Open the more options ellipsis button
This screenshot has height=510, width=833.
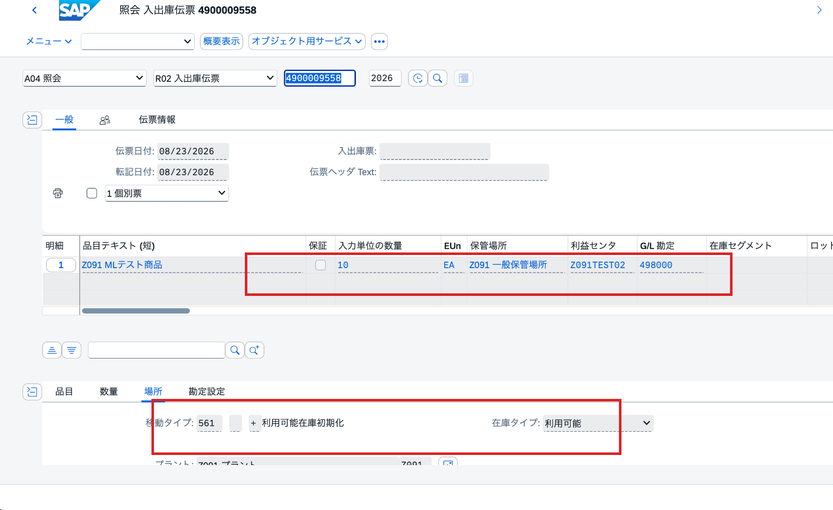pyautogui.click(x=379, y=41)
